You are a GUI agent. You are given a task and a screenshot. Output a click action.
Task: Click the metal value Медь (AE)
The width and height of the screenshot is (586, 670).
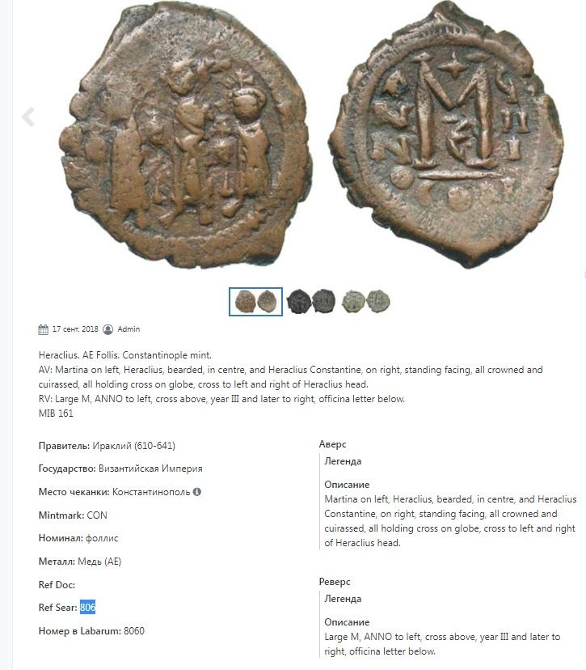[x=99, y=562]
